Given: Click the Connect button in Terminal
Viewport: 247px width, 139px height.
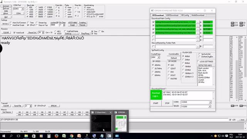Looking at the screenshot, I should (6, 6).
